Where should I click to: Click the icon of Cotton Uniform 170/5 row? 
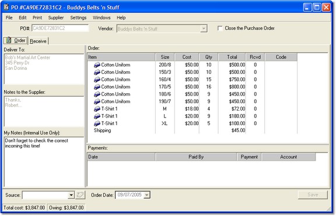tap(97, 87)
